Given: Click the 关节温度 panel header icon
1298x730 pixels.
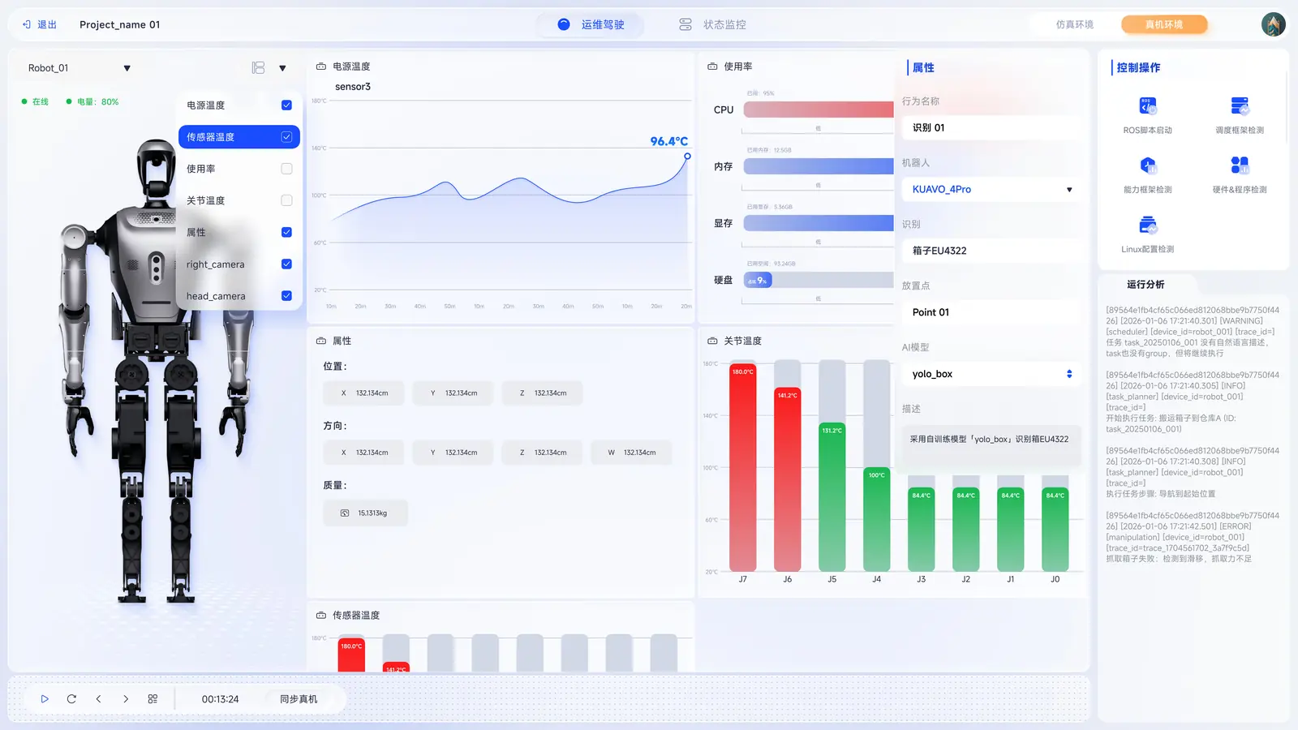Looking at the screenshot, I should [x=712, y=341].
